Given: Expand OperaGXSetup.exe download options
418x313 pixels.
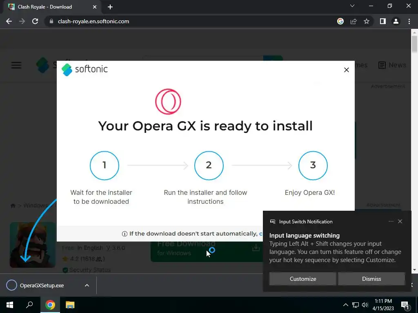Looking at the screenshot, I should [x=87, y=285].
